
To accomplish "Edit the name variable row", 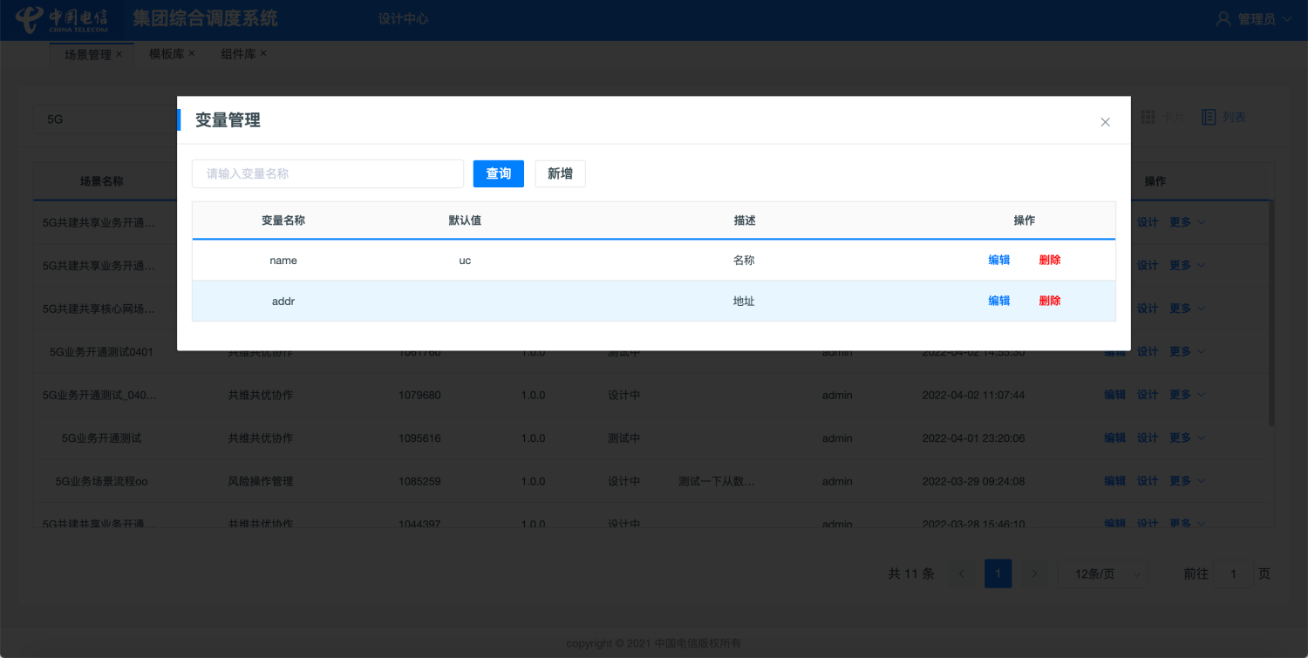I will coord(999,260).
